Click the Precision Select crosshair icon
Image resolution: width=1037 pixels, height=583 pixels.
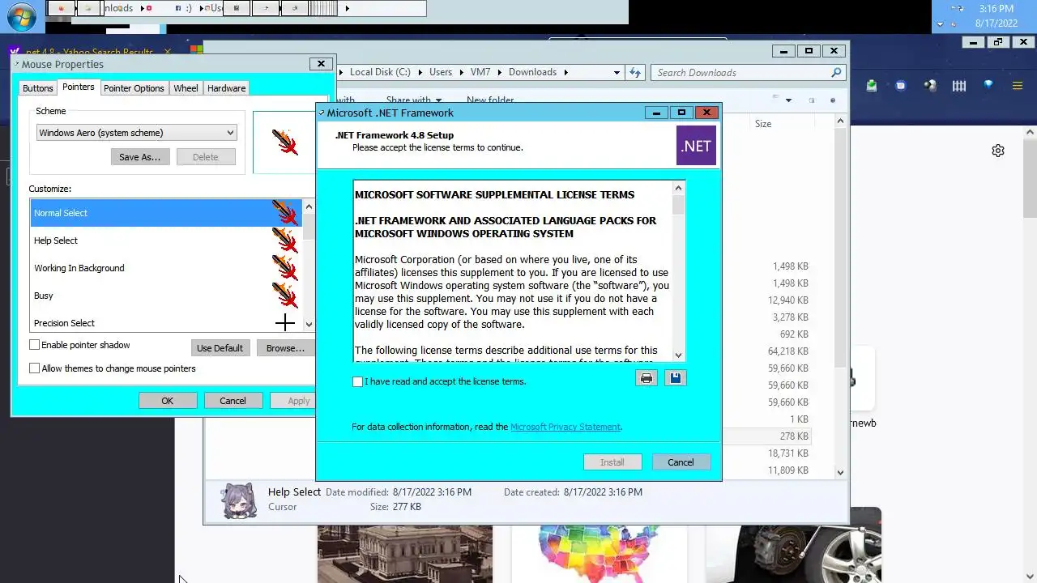tap(284, 323)
